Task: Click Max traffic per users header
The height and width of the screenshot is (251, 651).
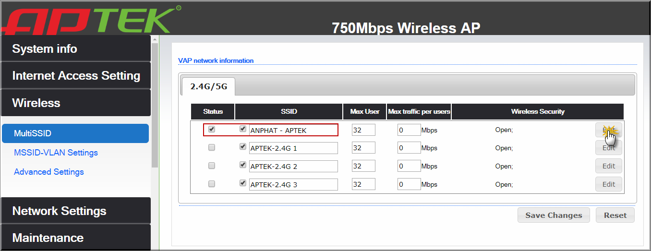Action: (419, 111)
